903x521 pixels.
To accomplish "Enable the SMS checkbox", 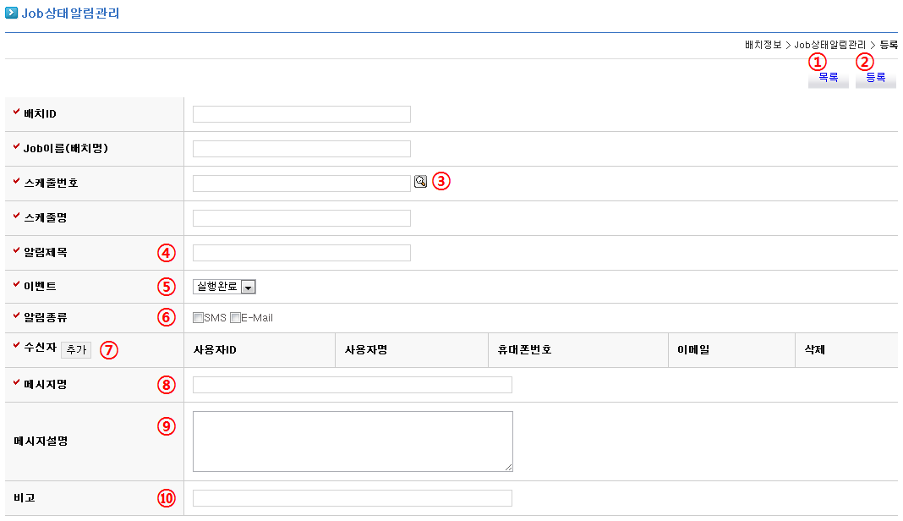I will pyautogui.click(x=198, y=318).
